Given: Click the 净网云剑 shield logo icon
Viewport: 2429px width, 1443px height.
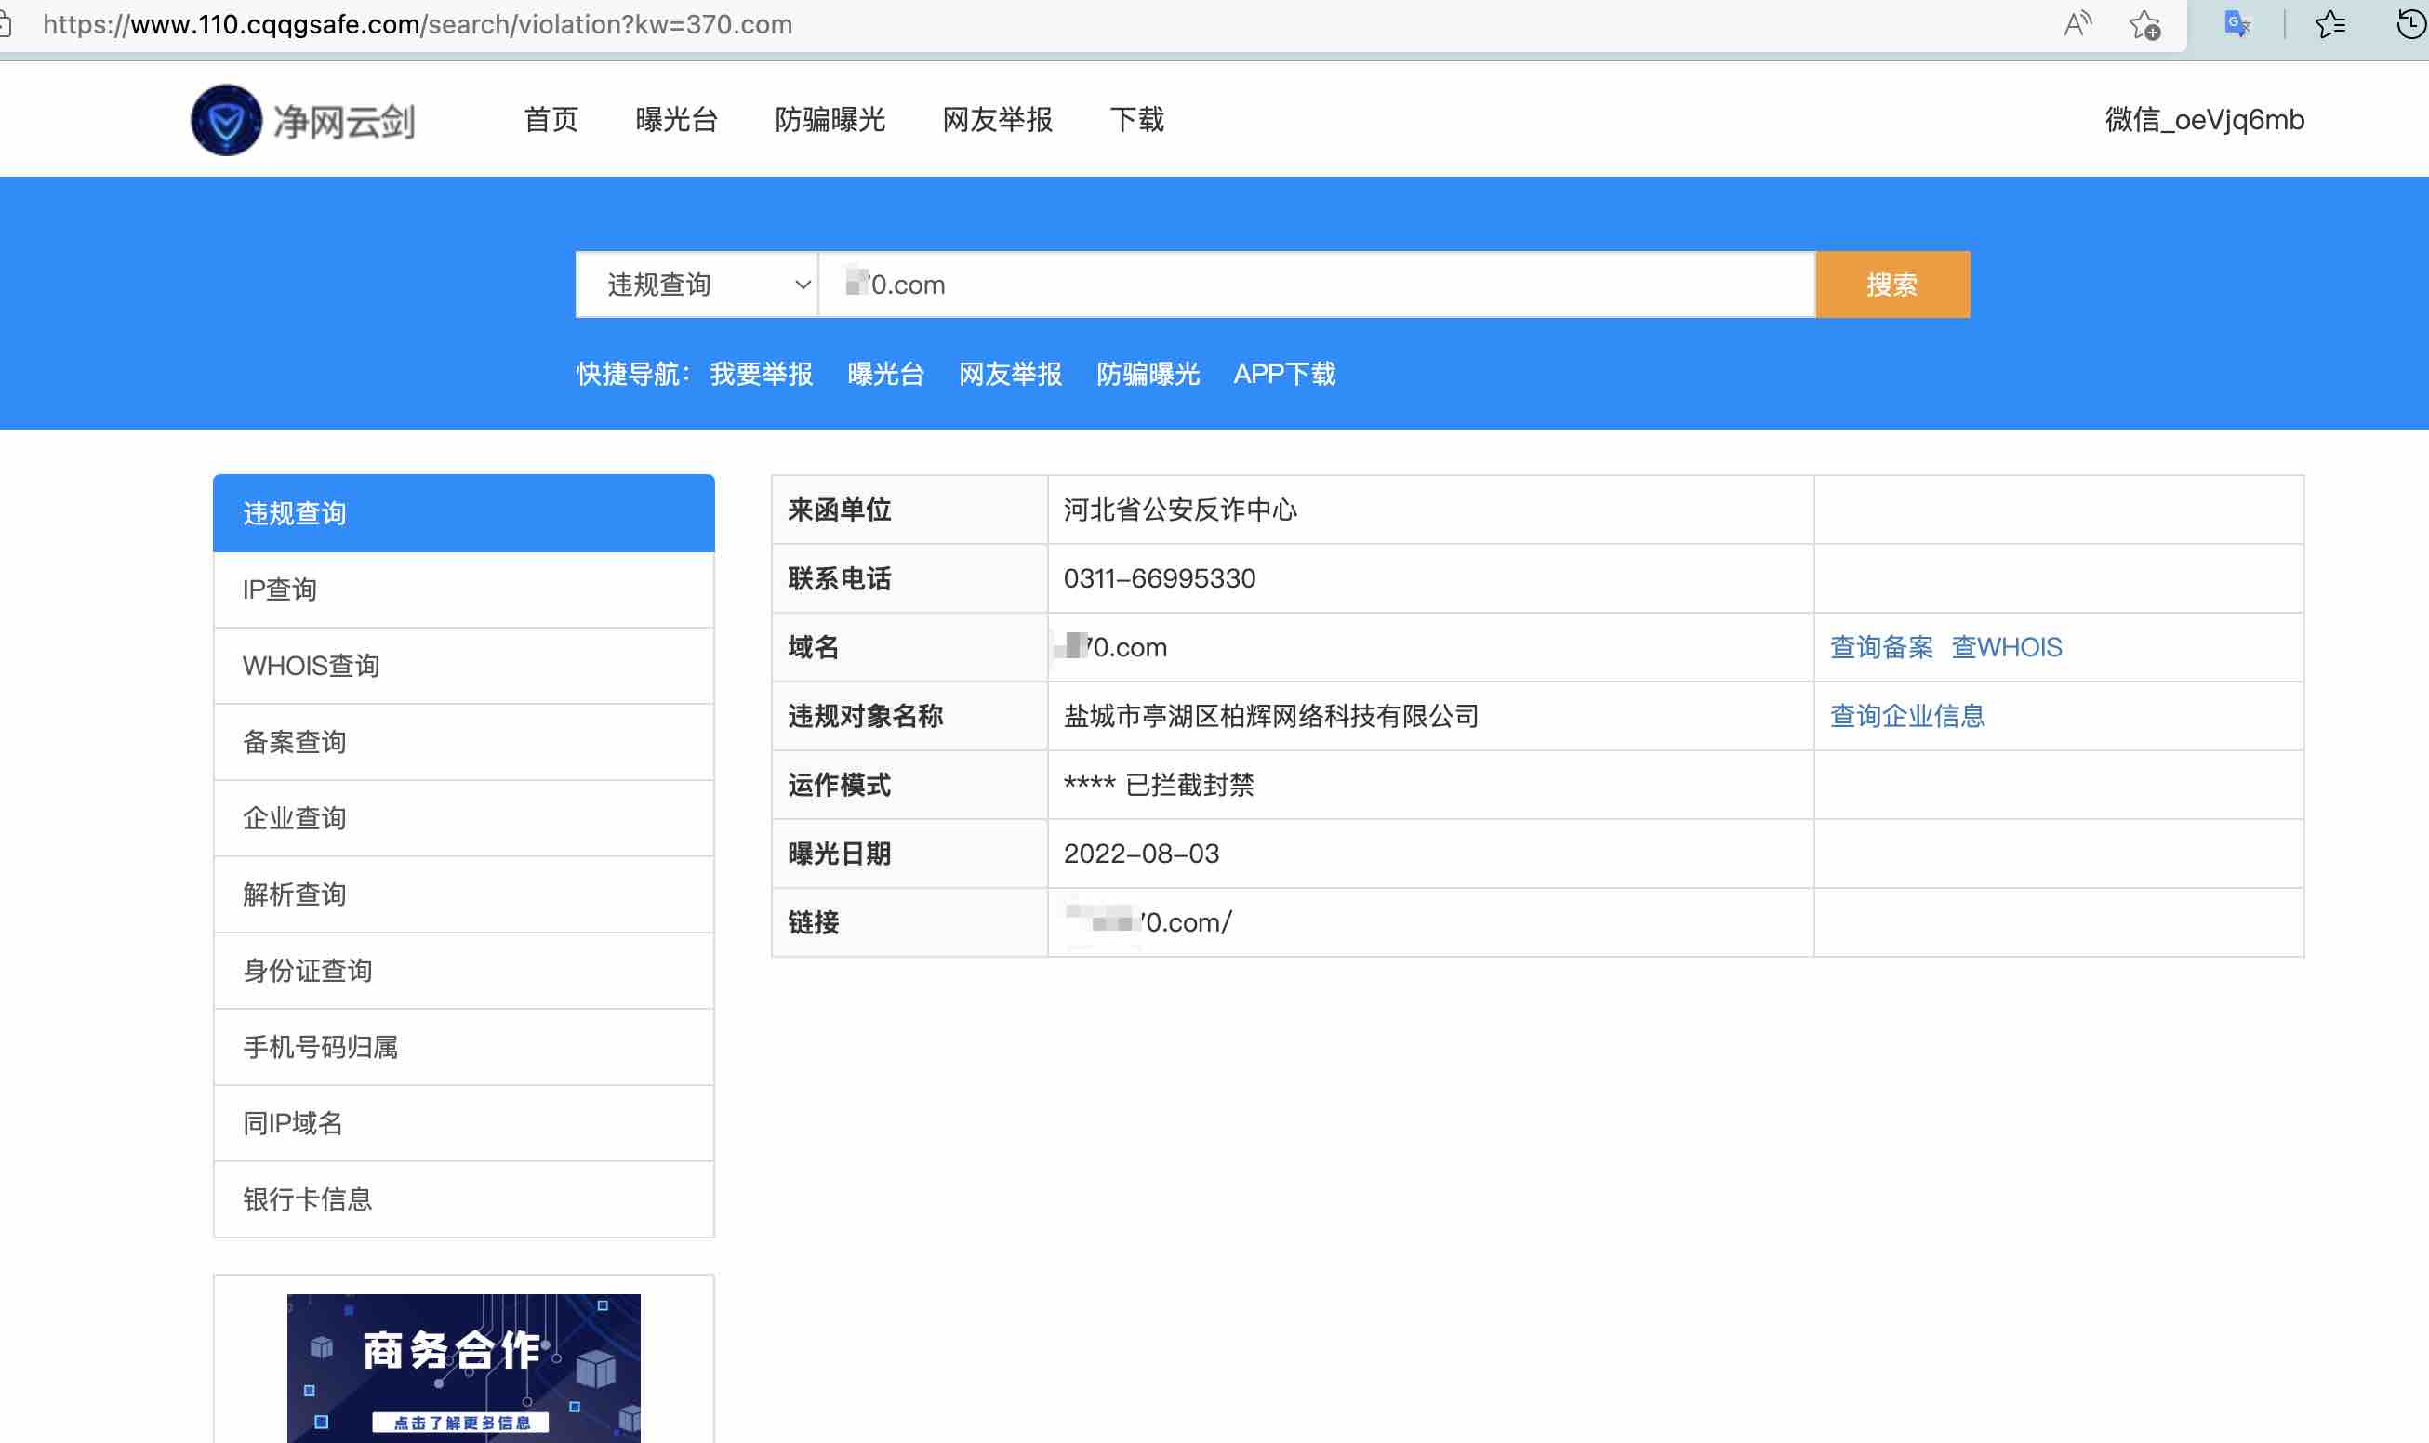Looking at the screenshot, I should click(x=226, y=119).
